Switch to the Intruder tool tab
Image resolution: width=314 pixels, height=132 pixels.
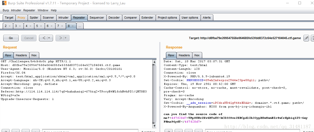pos(64,18)
